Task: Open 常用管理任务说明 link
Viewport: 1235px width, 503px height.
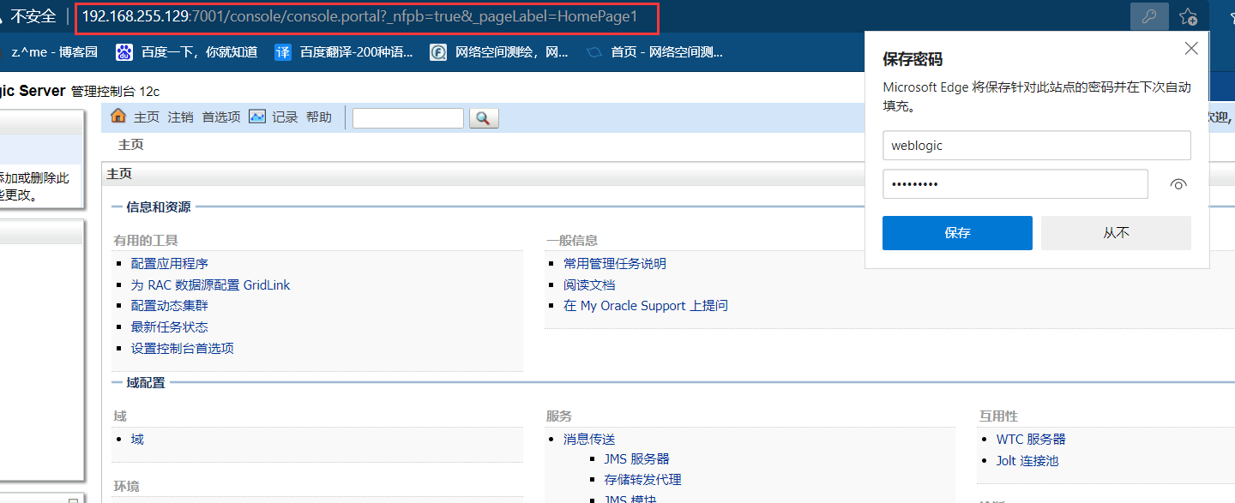Action: 615,264
